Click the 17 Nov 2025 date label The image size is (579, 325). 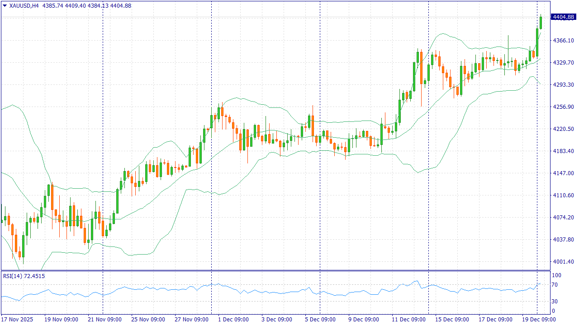tap(17, 319)
